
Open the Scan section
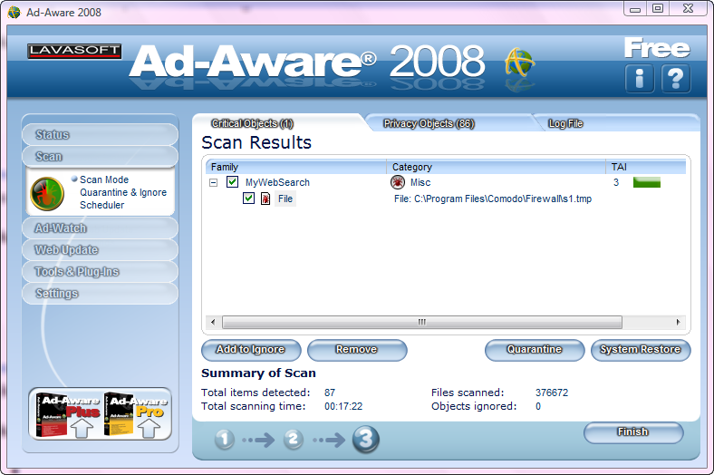click(x=100, y=156)
